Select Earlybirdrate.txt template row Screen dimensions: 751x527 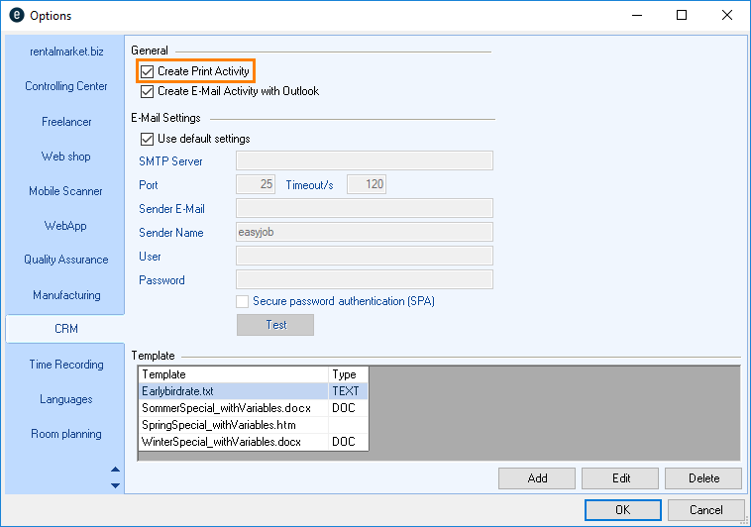click(233, 391)
